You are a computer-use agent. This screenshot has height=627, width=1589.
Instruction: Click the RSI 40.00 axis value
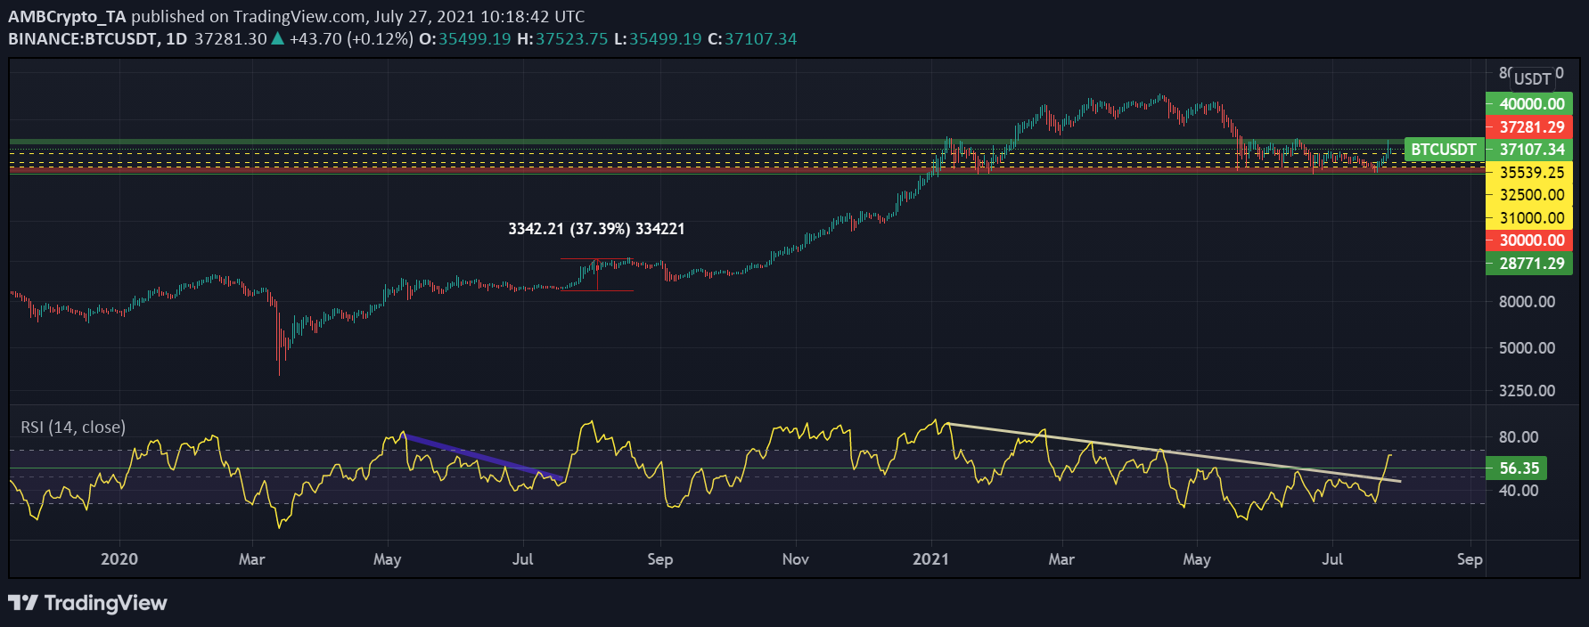point(1519,491)
